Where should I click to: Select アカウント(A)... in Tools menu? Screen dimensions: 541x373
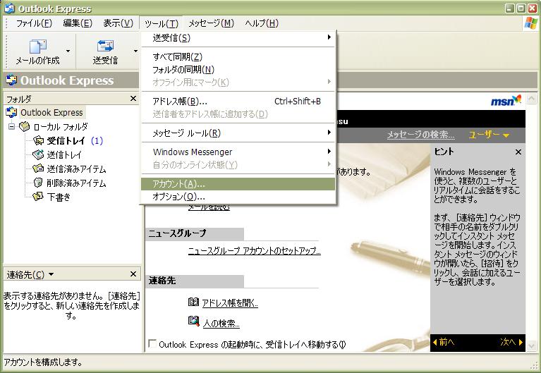tap(238, 184)
